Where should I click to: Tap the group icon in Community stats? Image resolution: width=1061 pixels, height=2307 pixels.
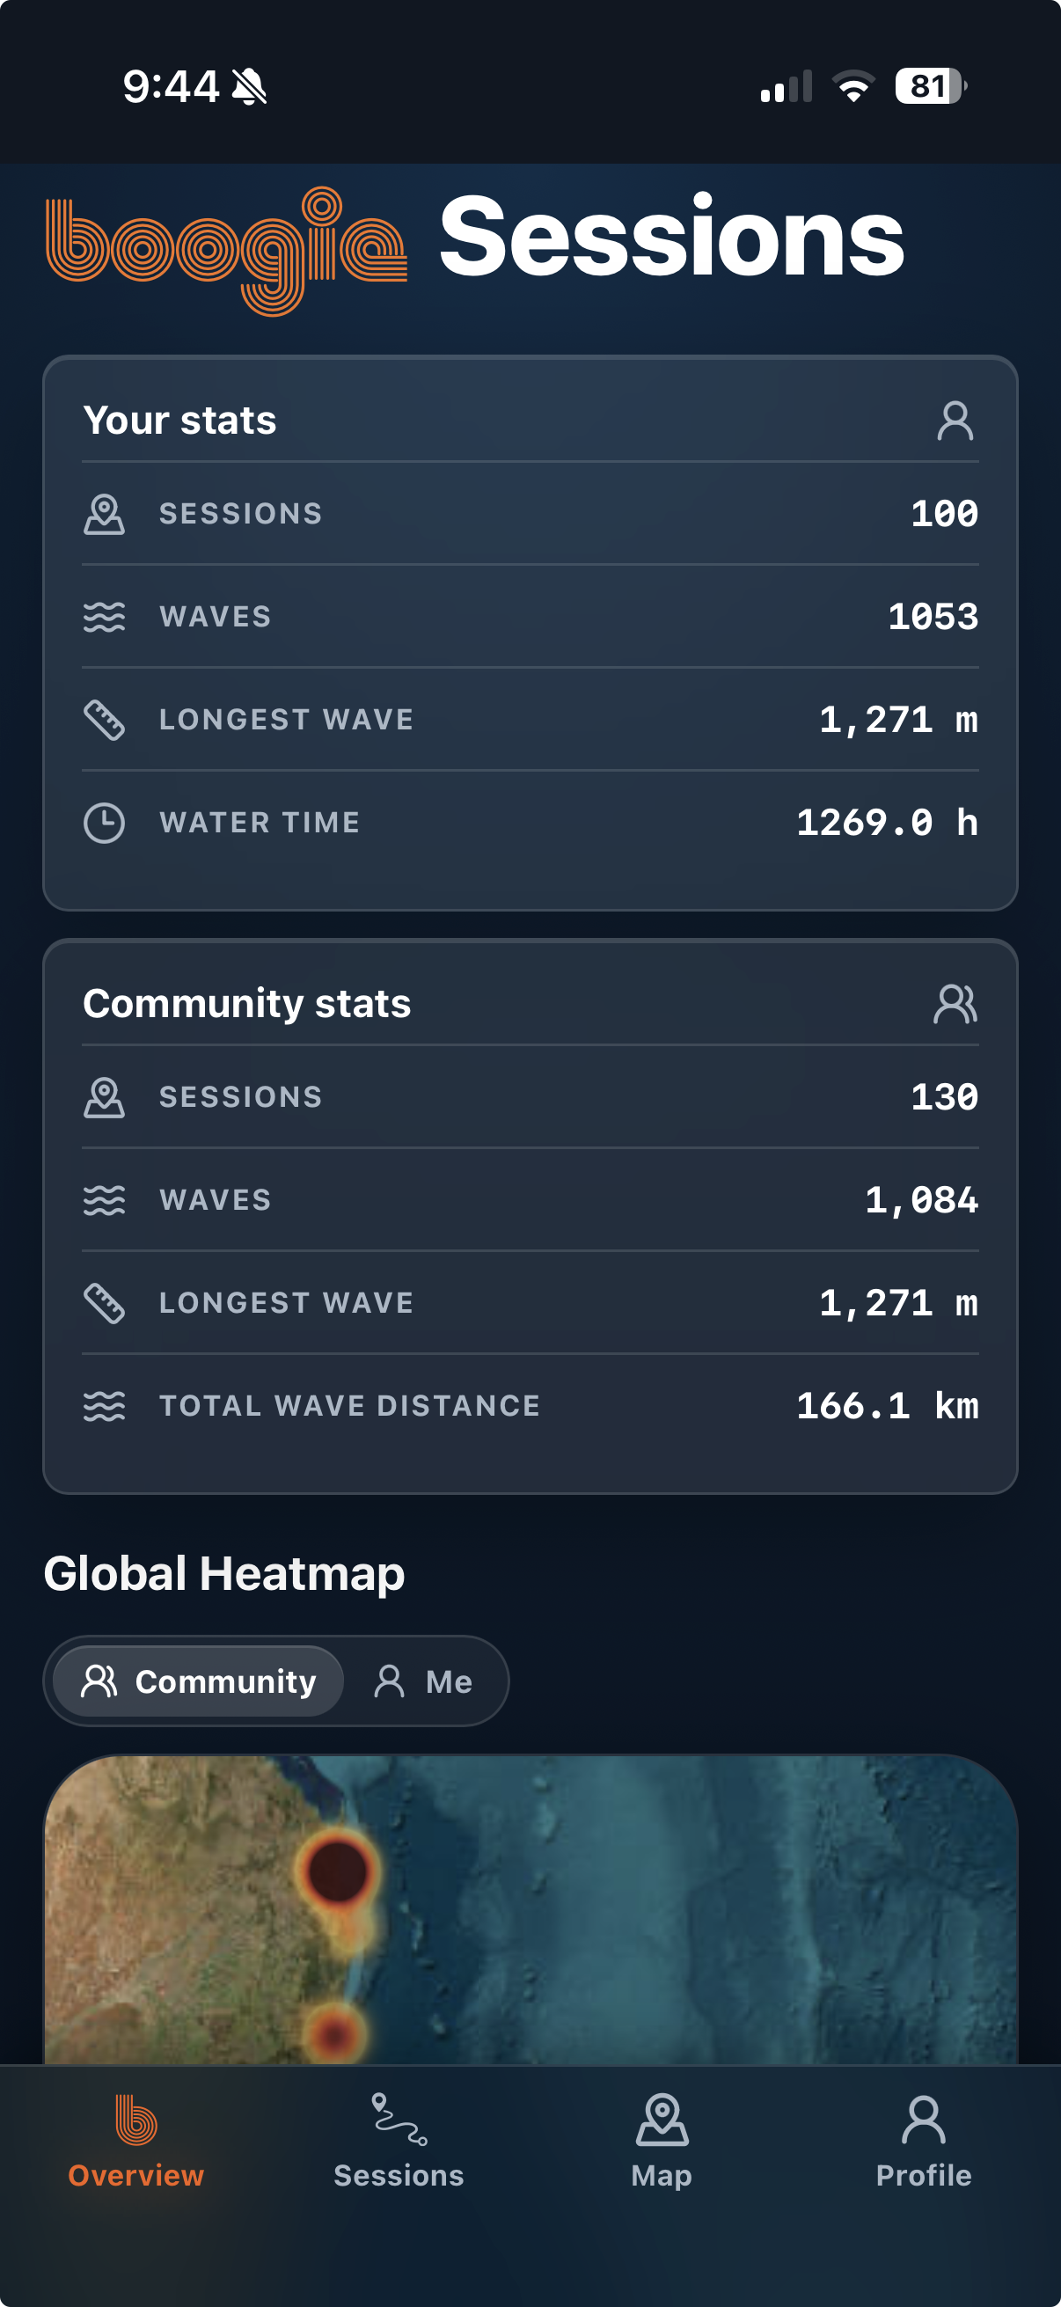955,1003
